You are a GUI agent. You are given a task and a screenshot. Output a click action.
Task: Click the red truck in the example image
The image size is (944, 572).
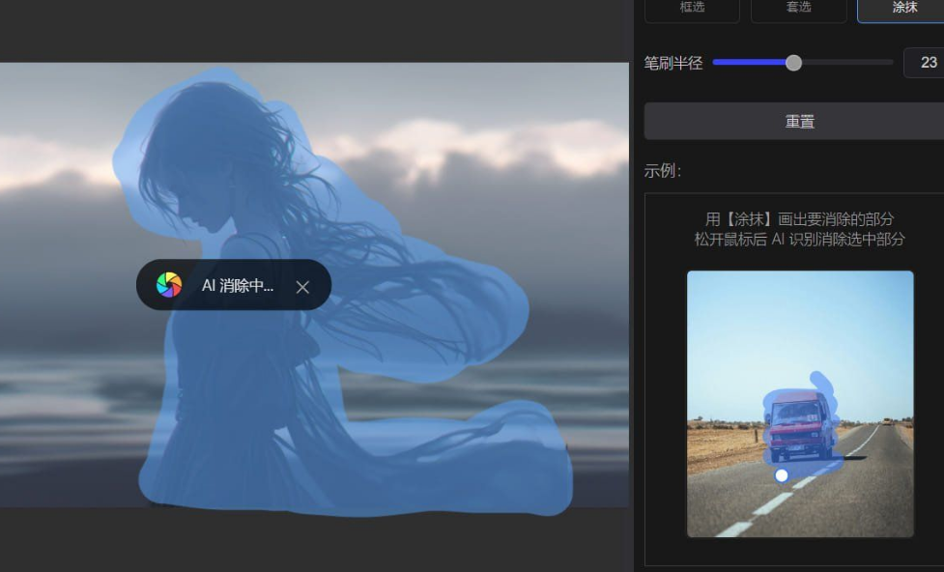point(796,422)
